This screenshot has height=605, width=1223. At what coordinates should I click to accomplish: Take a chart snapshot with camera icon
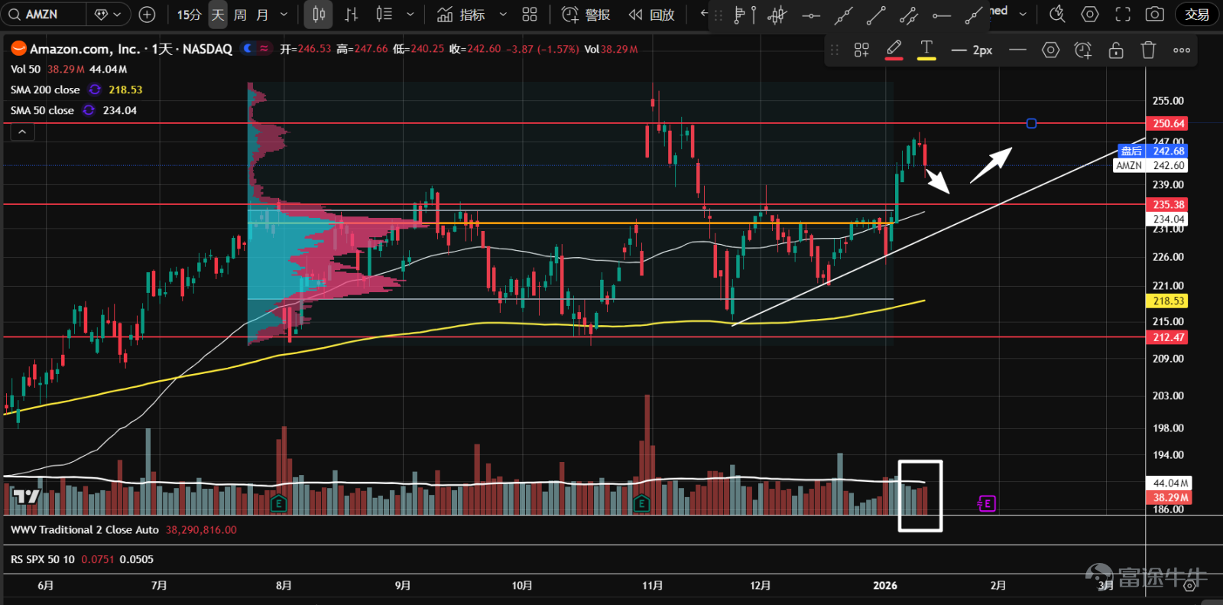1155,14
